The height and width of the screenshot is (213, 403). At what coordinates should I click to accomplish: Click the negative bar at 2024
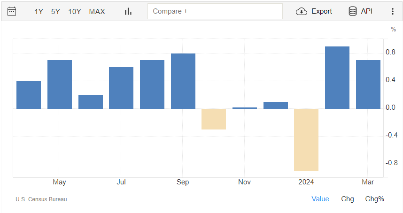306,139
